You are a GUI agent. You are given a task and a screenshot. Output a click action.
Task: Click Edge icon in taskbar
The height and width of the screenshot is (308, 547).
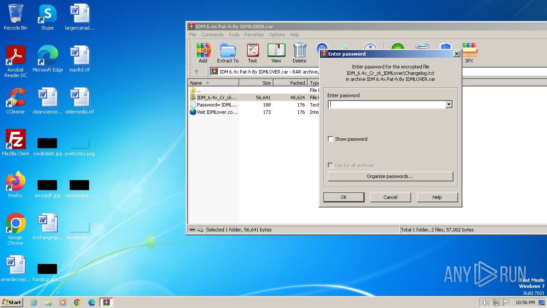pos(92,302)
